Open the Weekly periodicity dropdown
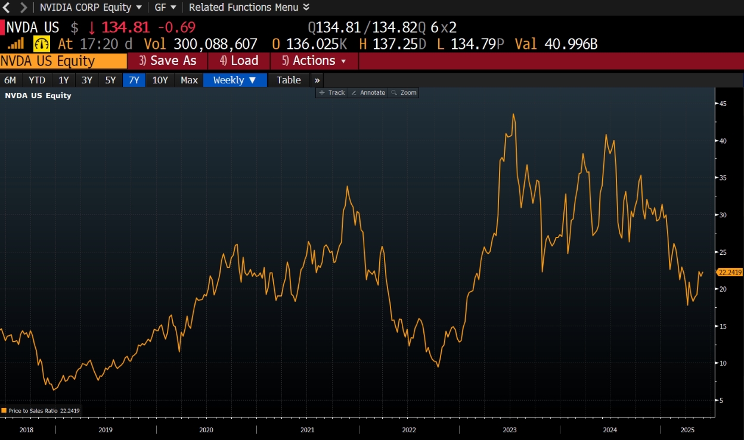This screenshot has width=744, height=440. point(235,80)
